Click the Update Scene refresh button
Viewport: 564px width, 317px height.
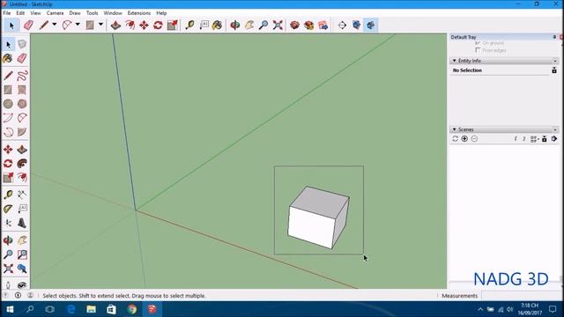(x=455, y=139)
